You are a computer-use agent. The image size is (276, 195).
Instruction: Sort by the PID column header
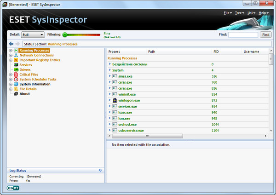[217, 52]
